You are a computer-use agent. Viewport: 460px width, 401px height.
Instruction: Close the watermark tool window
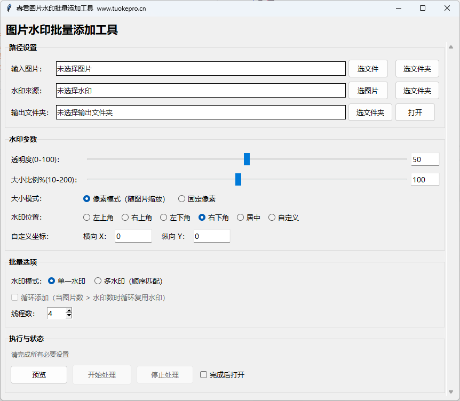447,8
